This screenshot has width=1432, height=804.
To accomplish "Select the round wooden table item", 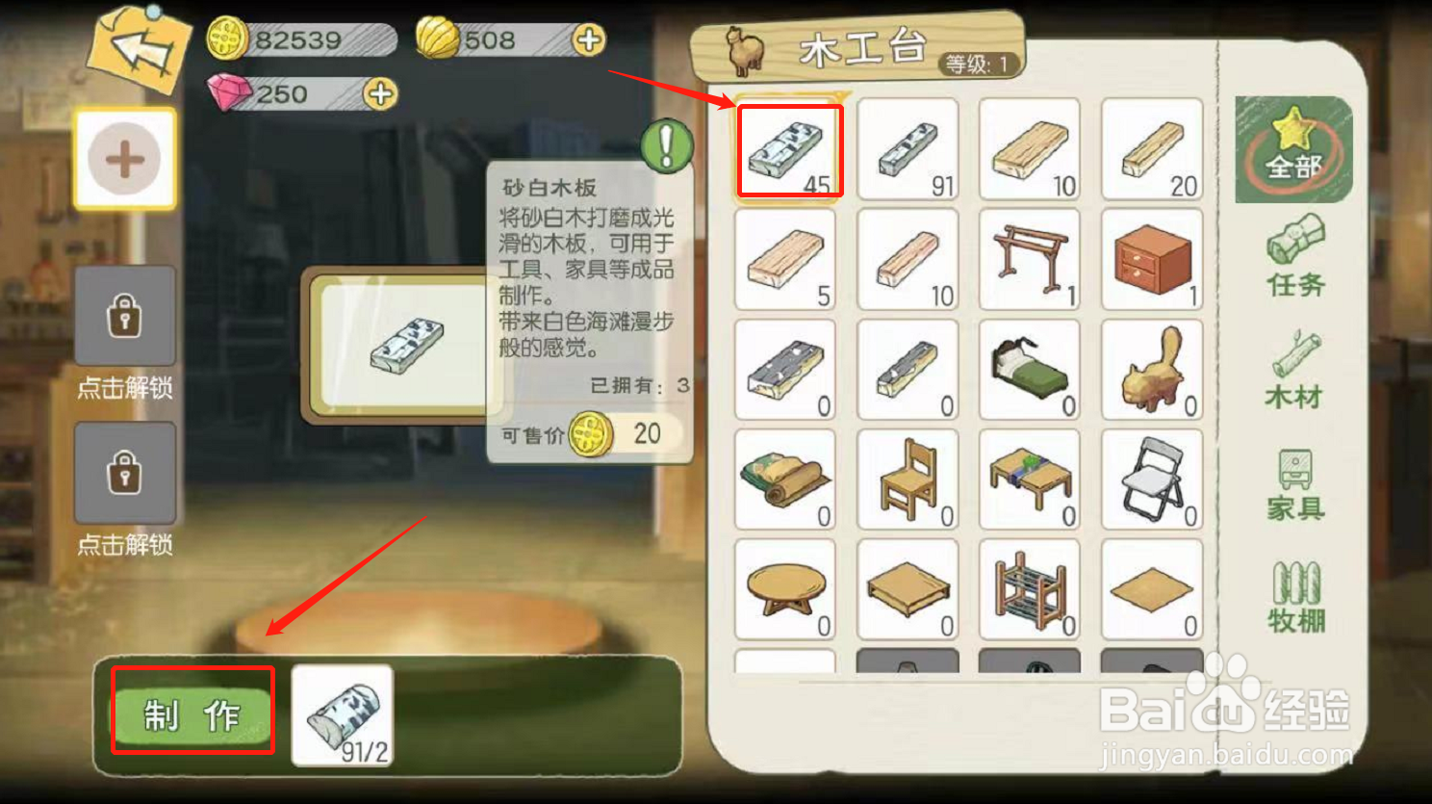I will pos(785,589).
